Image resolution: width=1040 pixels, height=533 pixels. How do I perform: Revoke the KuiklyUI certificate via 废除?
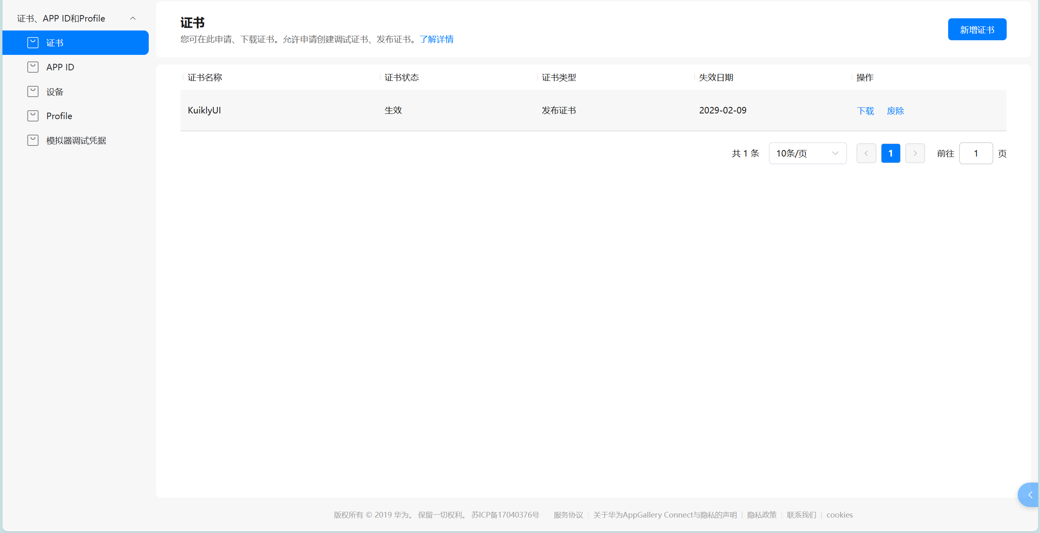tap(895, 111)
